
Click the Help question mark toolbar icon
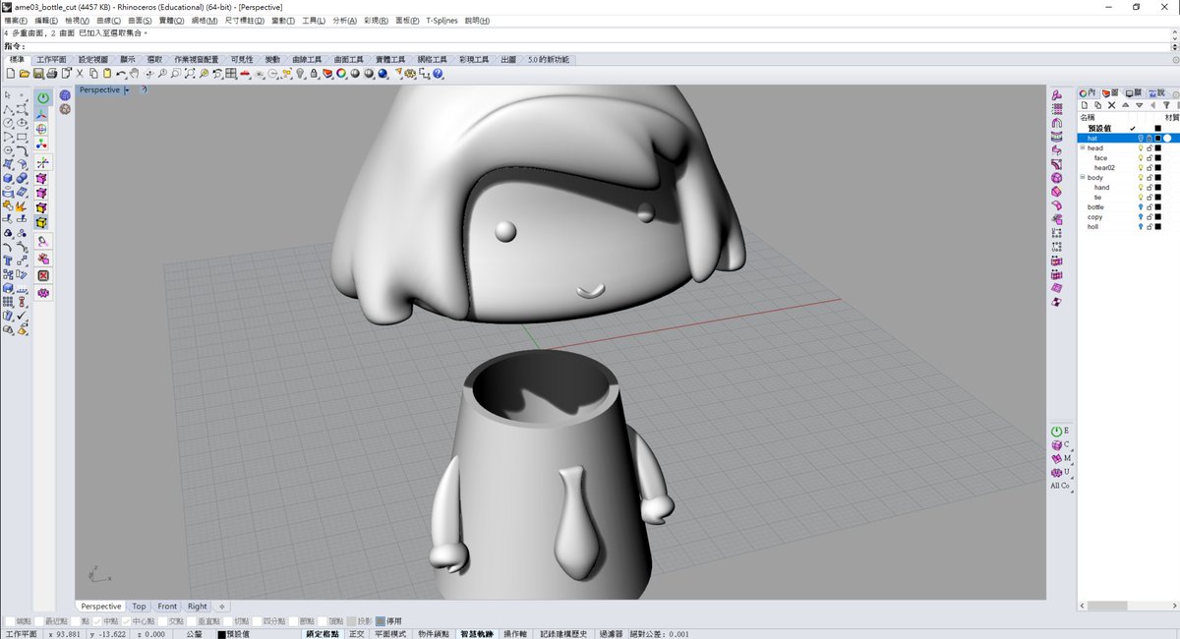pos(438,73)
